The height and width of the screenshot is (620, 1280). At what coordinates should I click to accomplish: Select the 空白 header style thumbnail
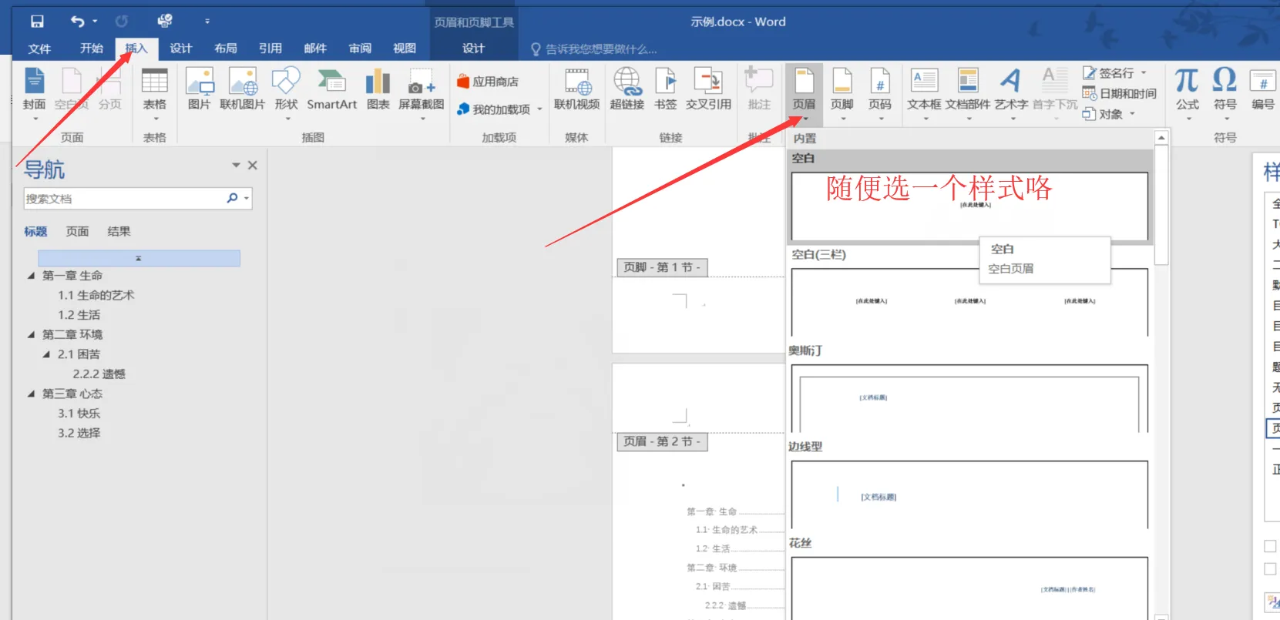coord(969,206)
